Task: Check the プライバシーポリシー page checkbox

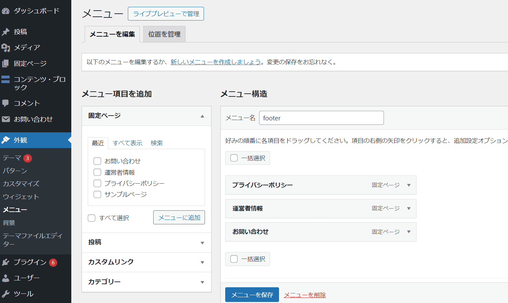Action: coord(97,183)
